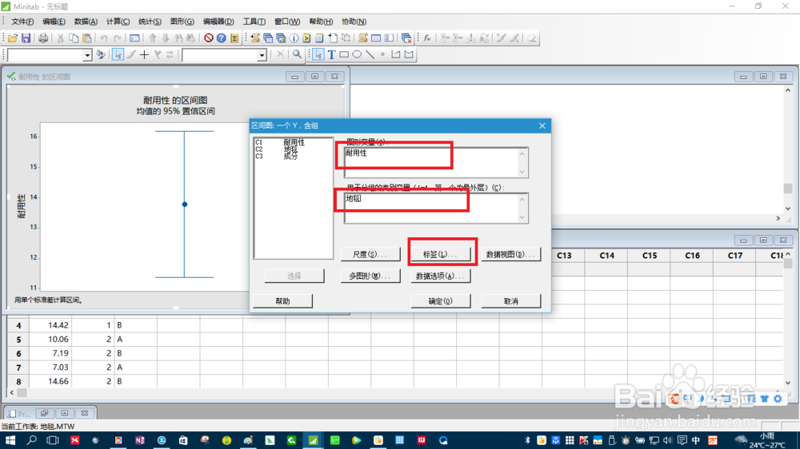Image resolution: width=800 pixels, height=449 pixels.
Task: Open the 窗口(W) menu
Action: [x=287, y=22]
